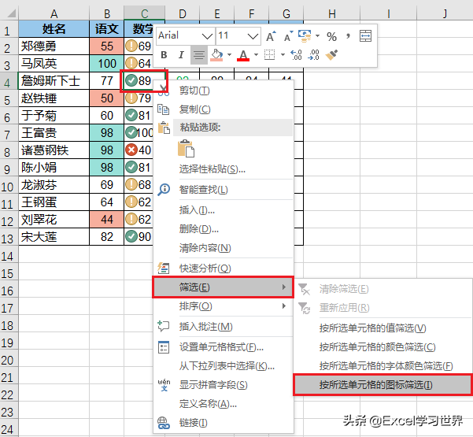The width and height of the screenshot is (473, 437).
Task: Click quick analysis icon beside 快速分析(Q)
Action: (164, 268)
